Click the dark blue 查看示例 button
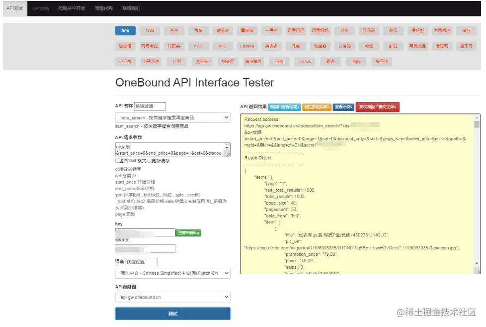 [x=343, y=107]
